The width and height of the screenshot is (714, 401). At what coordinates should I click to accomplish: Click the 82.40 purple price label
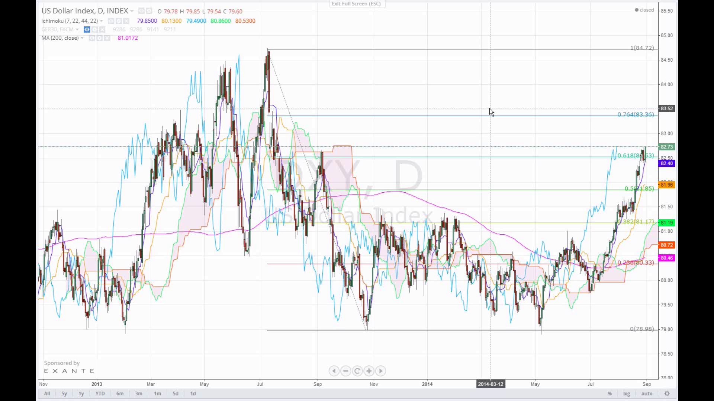pos(666,163)
